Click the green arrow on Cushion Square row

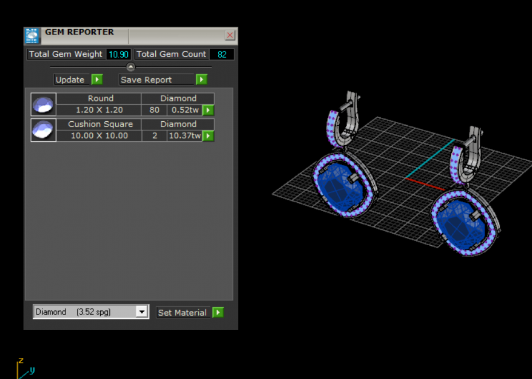click(x=208, y=135)
